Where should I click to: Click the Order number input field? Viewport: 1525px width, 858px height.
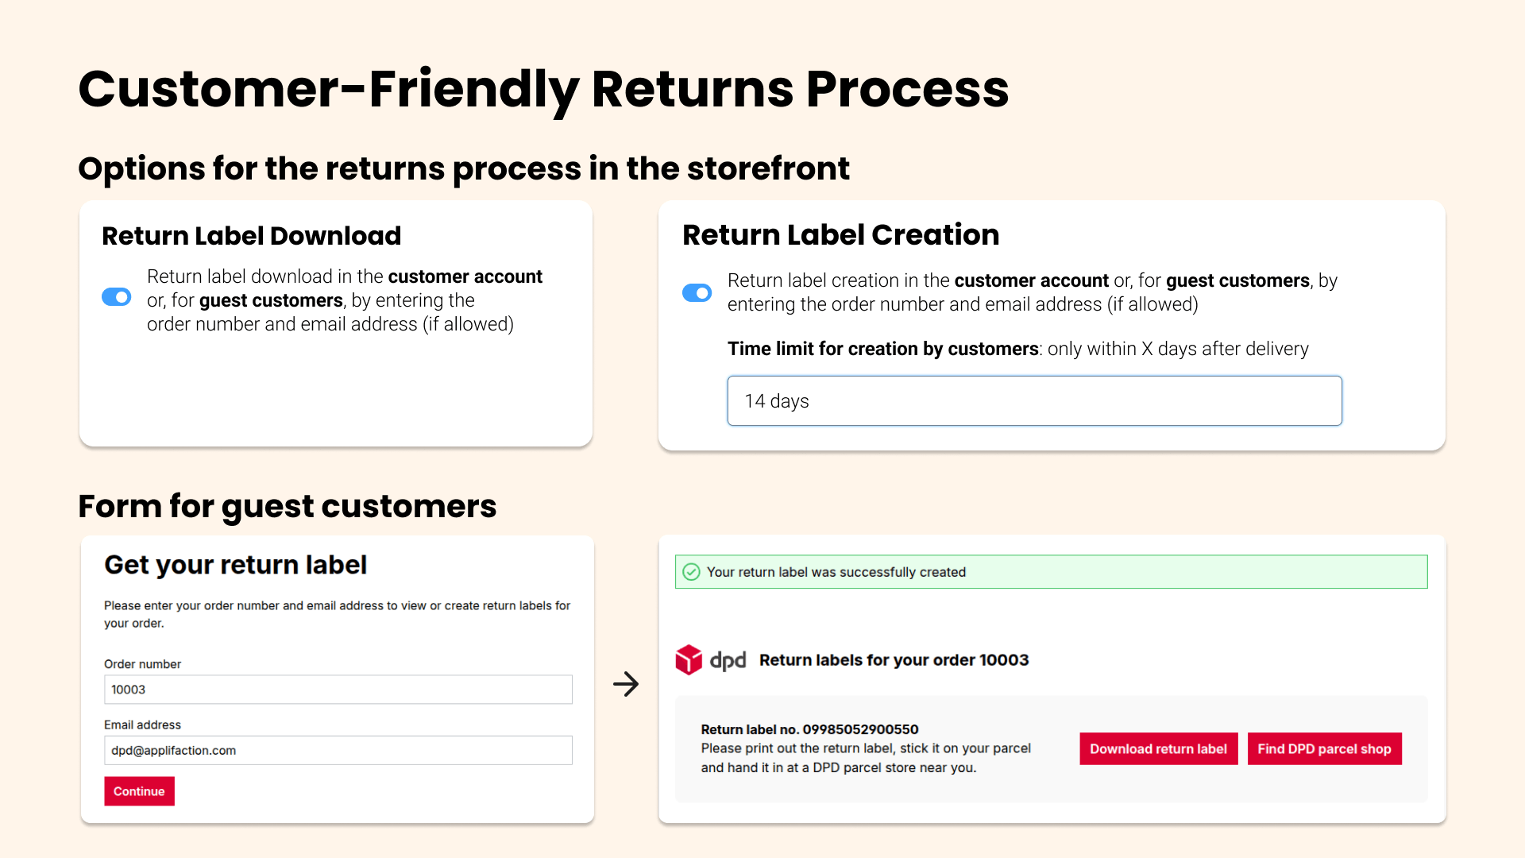338,690
